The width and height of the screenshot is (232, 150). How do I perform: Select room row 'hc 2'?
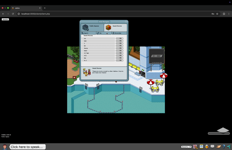[x=98, y=60]
